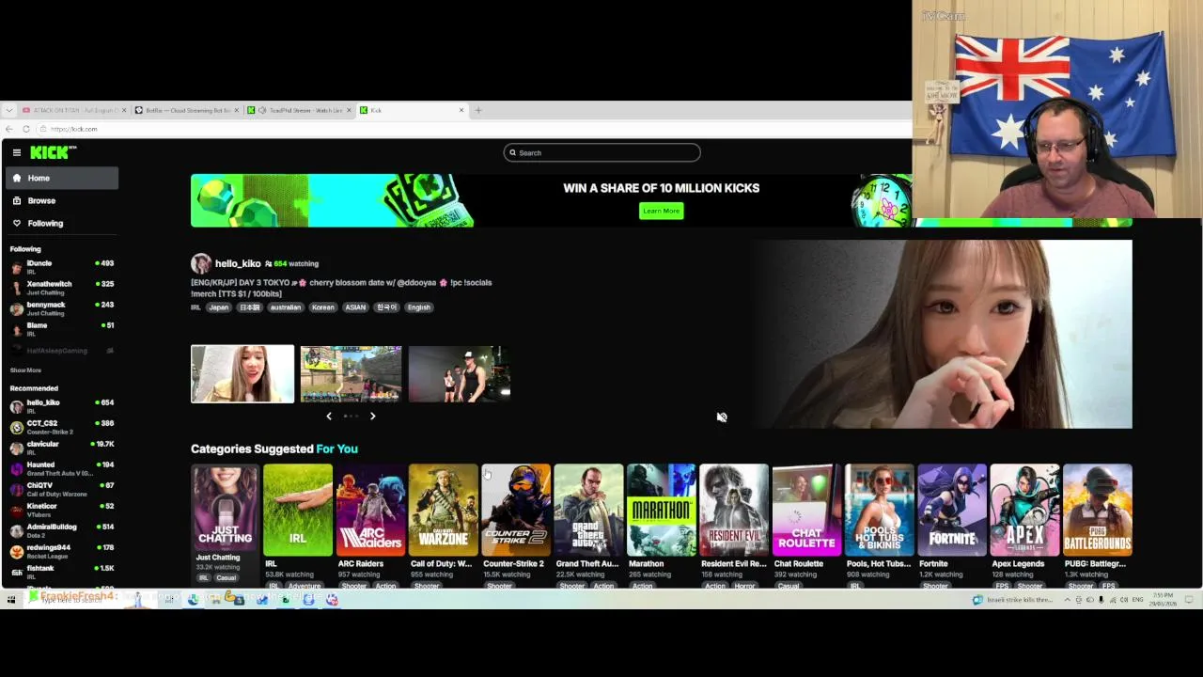
Task: Open browser tab search dropdown
Action: pos(8,110)
